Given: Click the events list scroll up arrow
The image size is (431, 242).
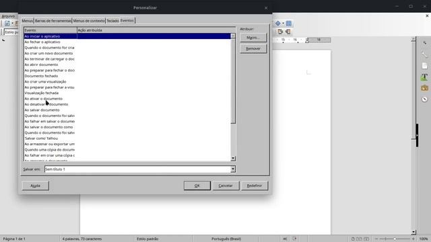Looking at the screenshot, I should pyautogui.click(x=233, y=36).
